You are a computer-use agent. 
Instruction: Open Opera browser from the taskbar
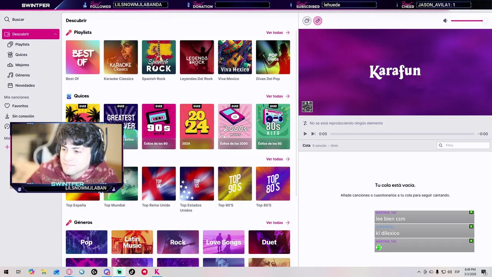tap(69, 272)
